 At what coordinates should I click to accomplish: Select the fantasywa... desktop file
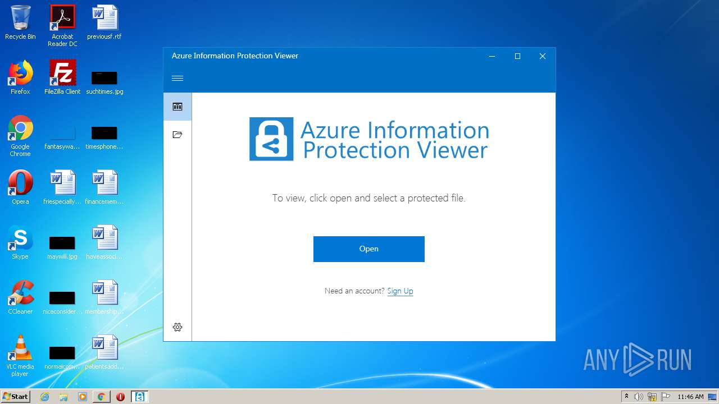62,138
